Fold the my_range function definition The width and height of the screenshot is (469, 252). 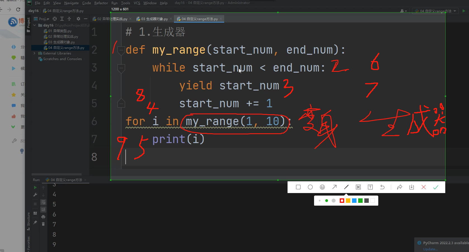point(121,50)
